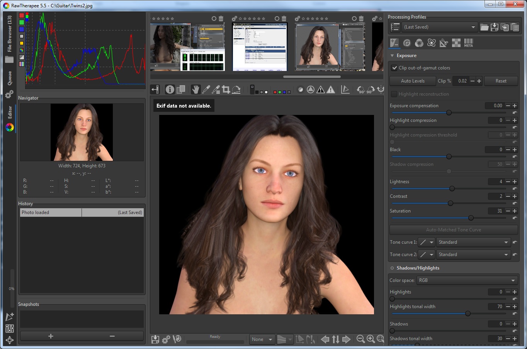Viewport: 527px width, 349px height.
Task: Open the Exposure tools tab
Action: coord(394,43)
